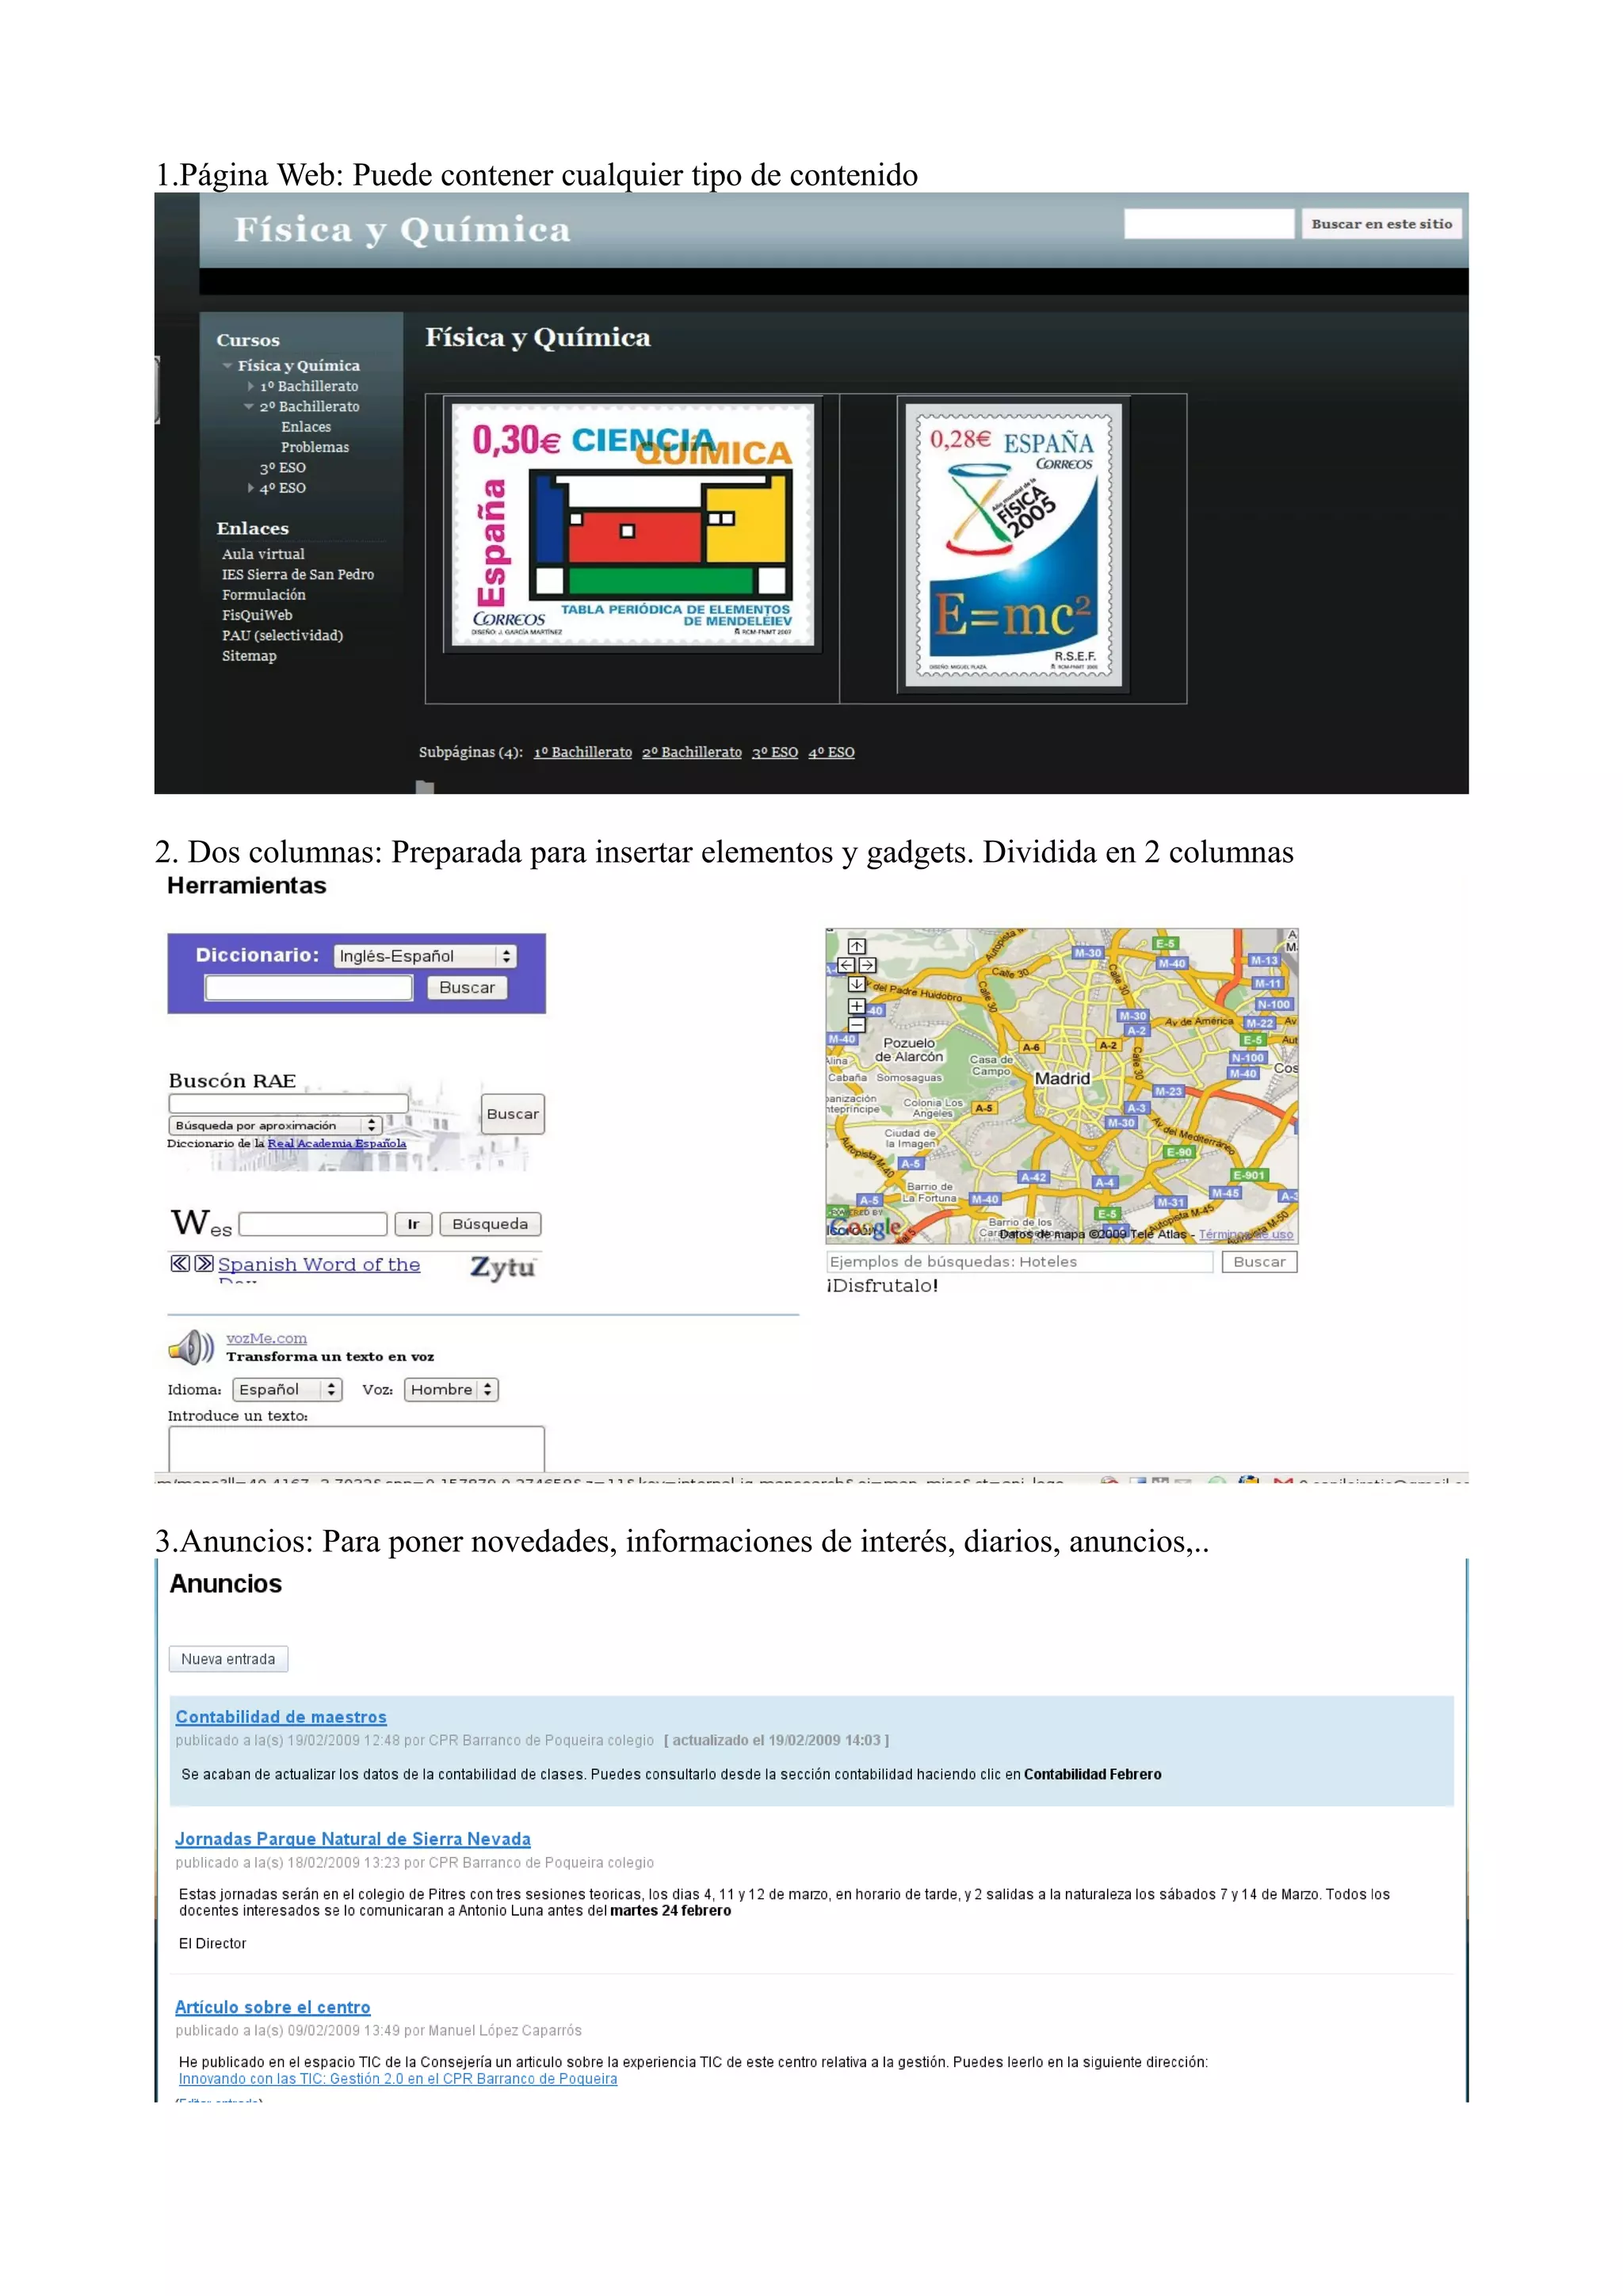Open Innovando con las TIC link
The height and width of the screenshot is (2296, 1623).
tap(398, 2079)
